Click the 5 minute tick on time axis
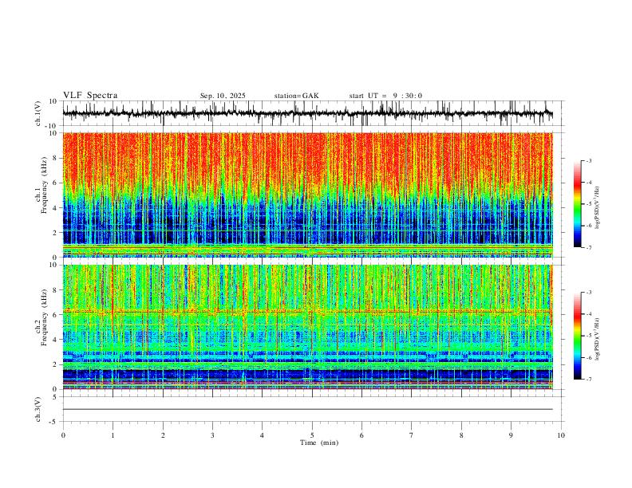This screenshot has height=488, width=632. point(312,435)
